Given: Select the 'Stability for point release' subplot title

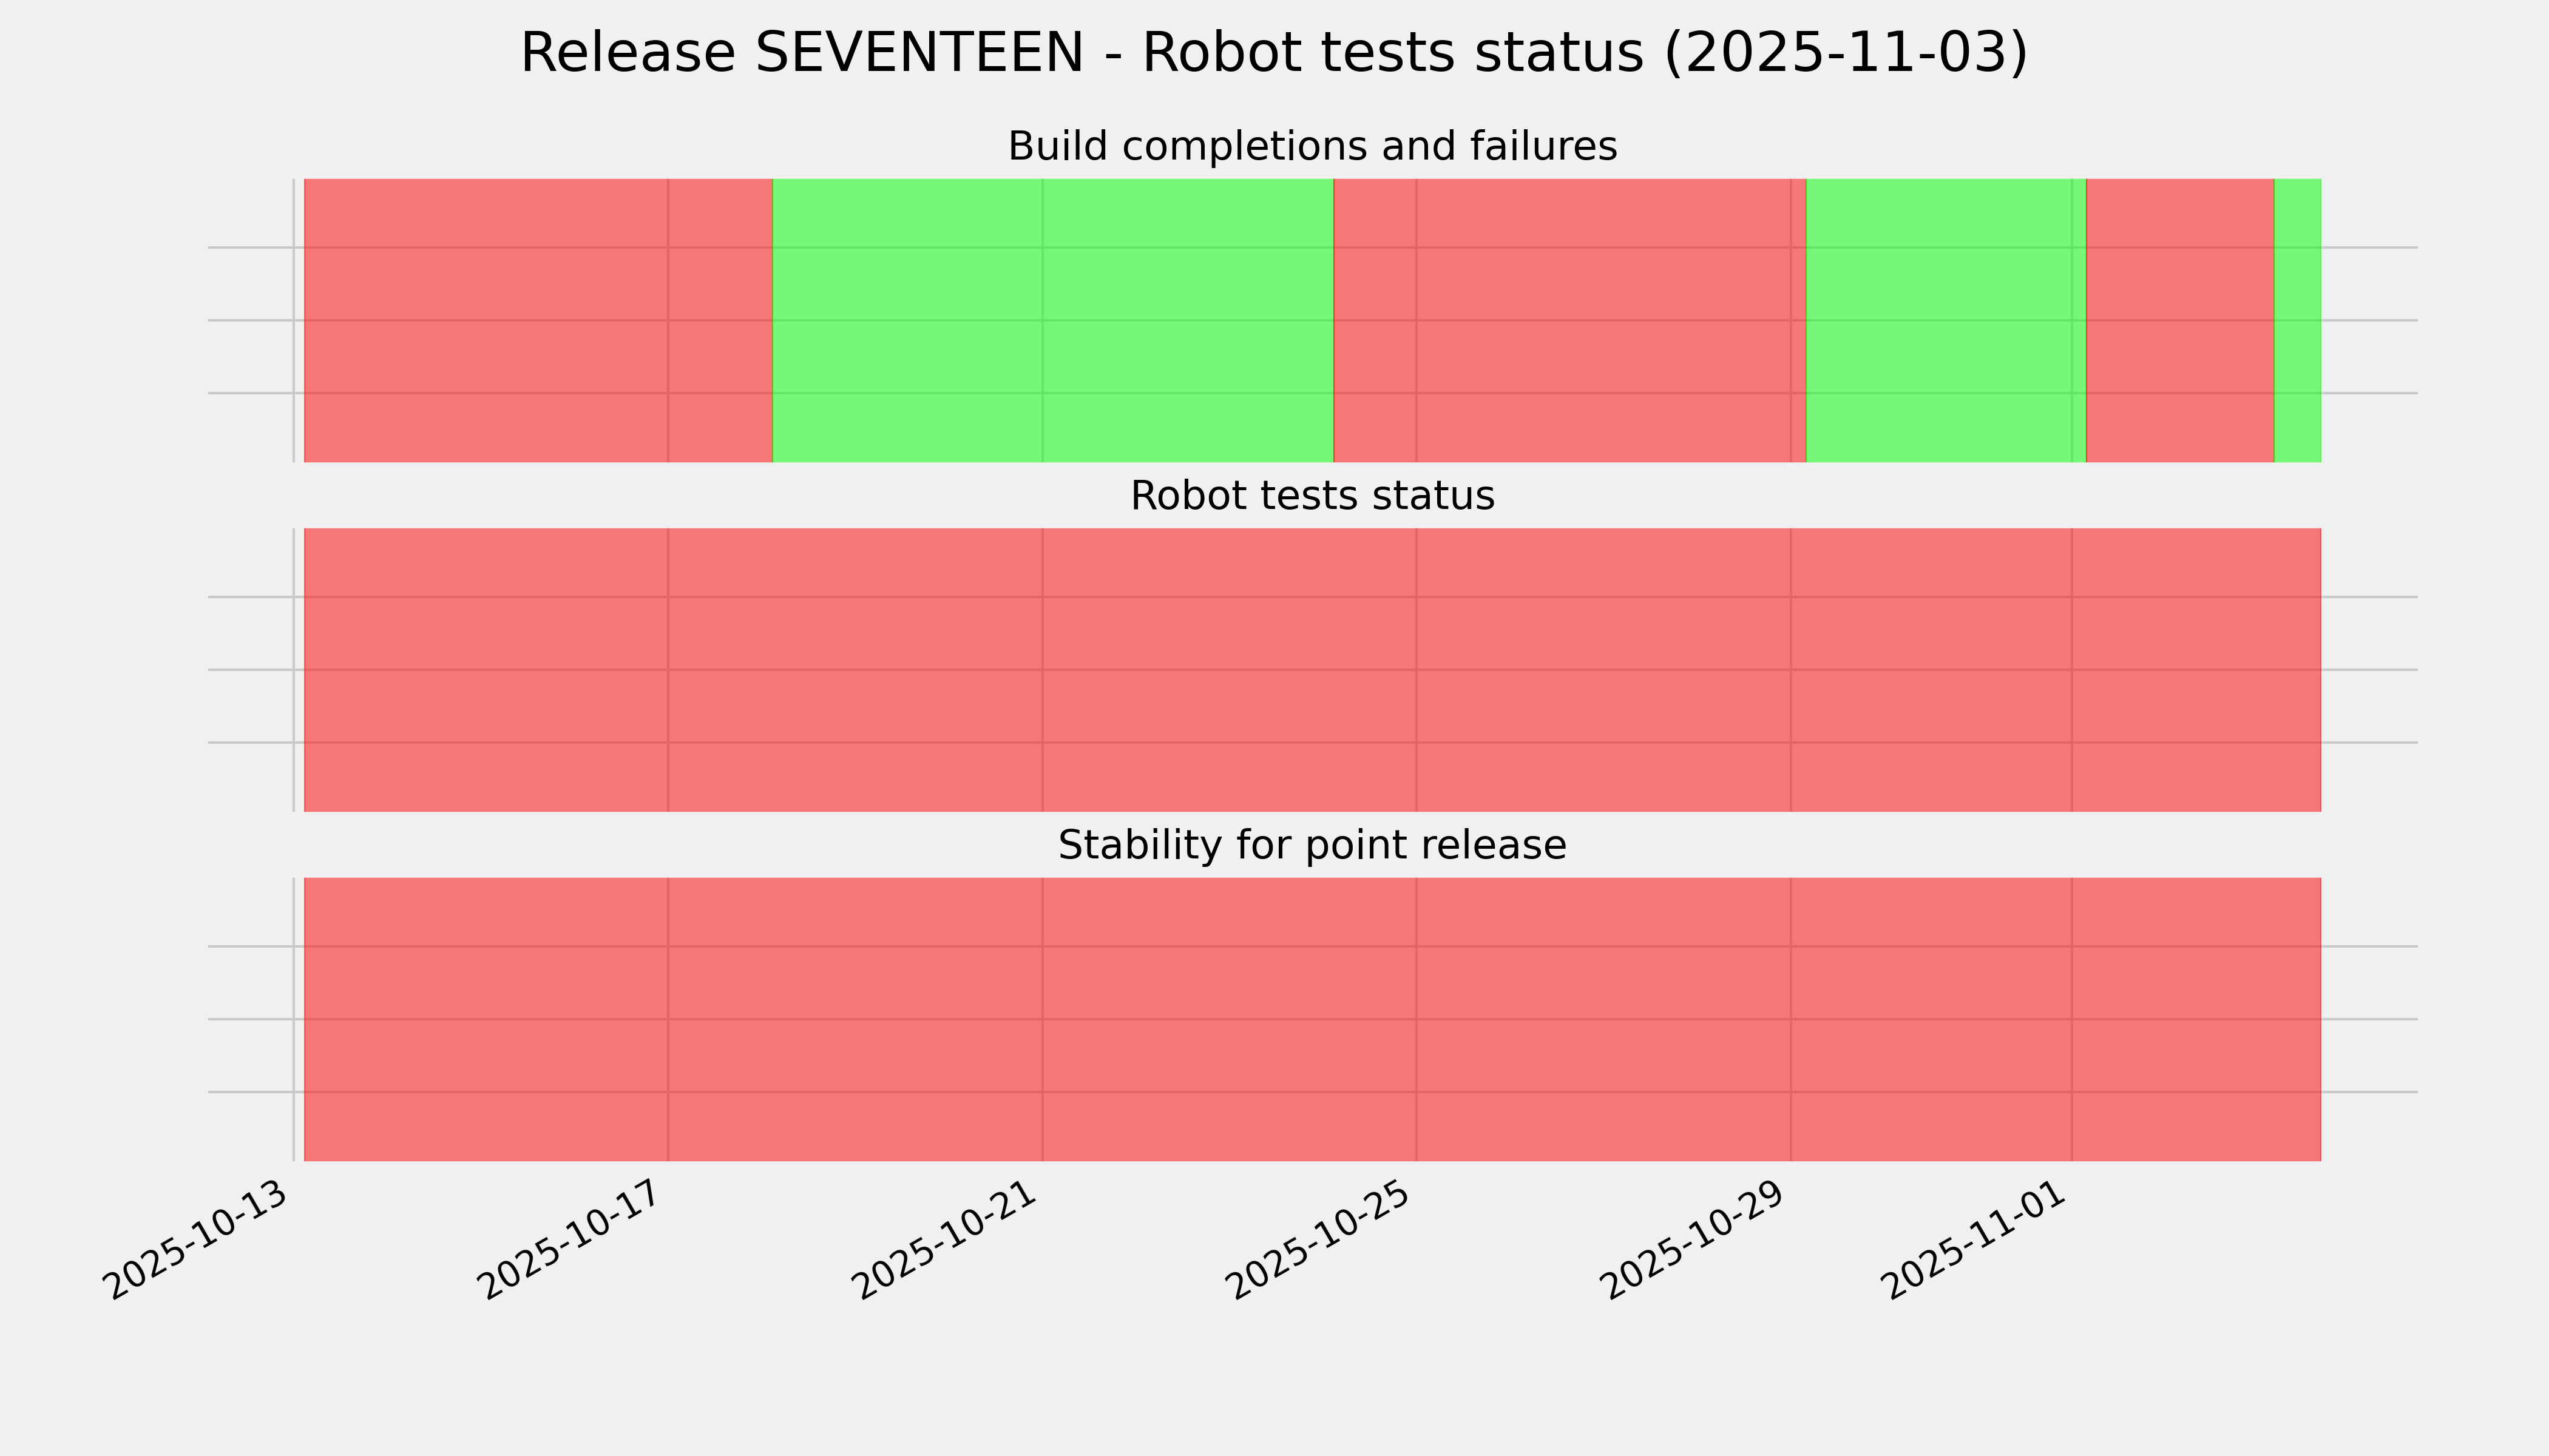Looking at the screenshot, I should [x=1312, y=846].
